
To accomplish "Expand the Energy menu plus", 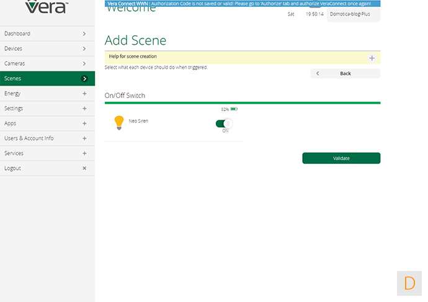I will coord(84,94).
